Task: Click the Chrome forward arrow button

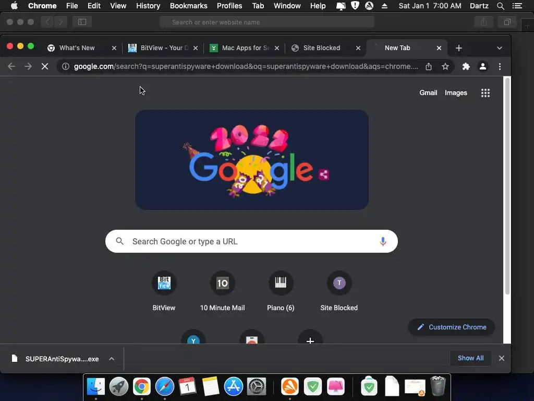Action: pos(28,66)
